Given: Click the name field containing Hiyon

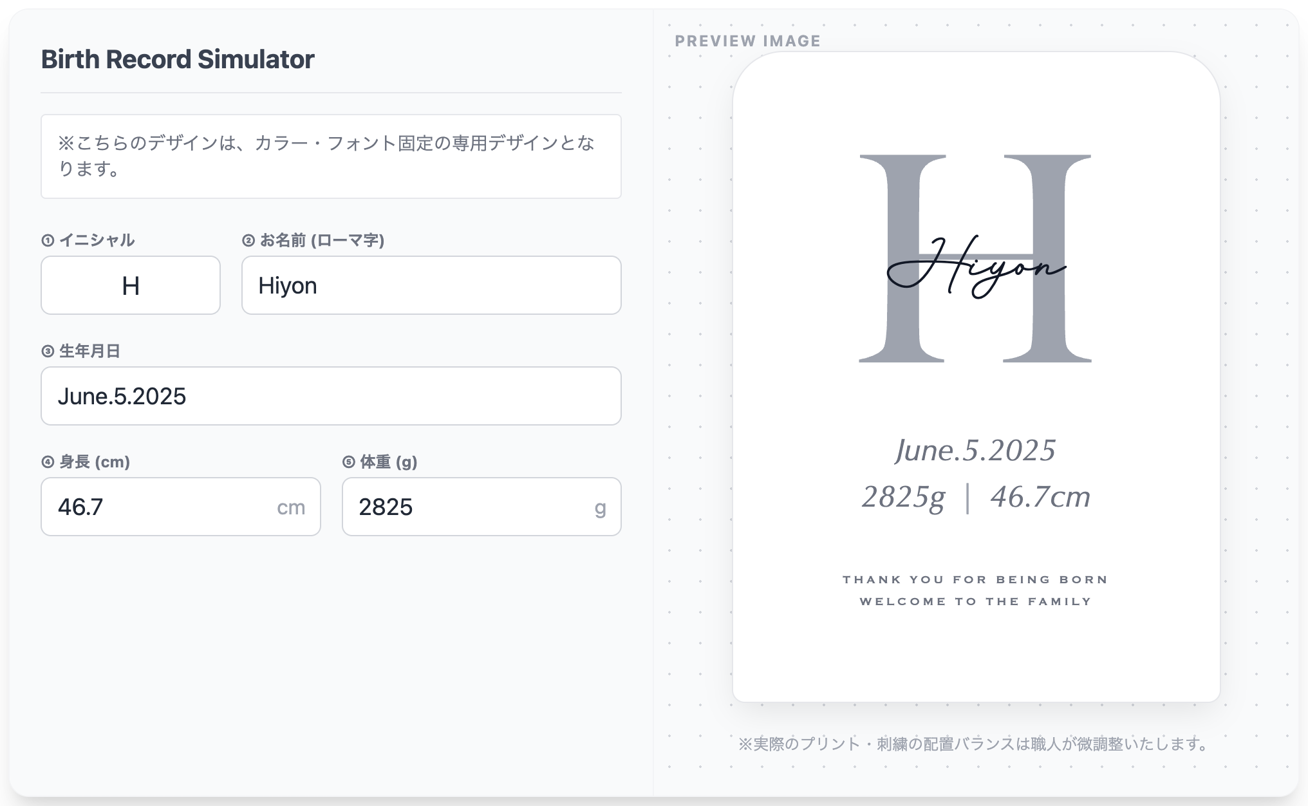Looking at the screenshot, I should [x=431, y=285].
